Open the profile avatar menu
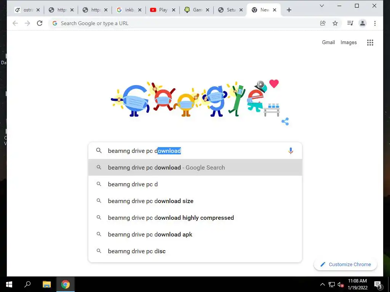Viewport: 390px width, 292px height. point(363,23)
